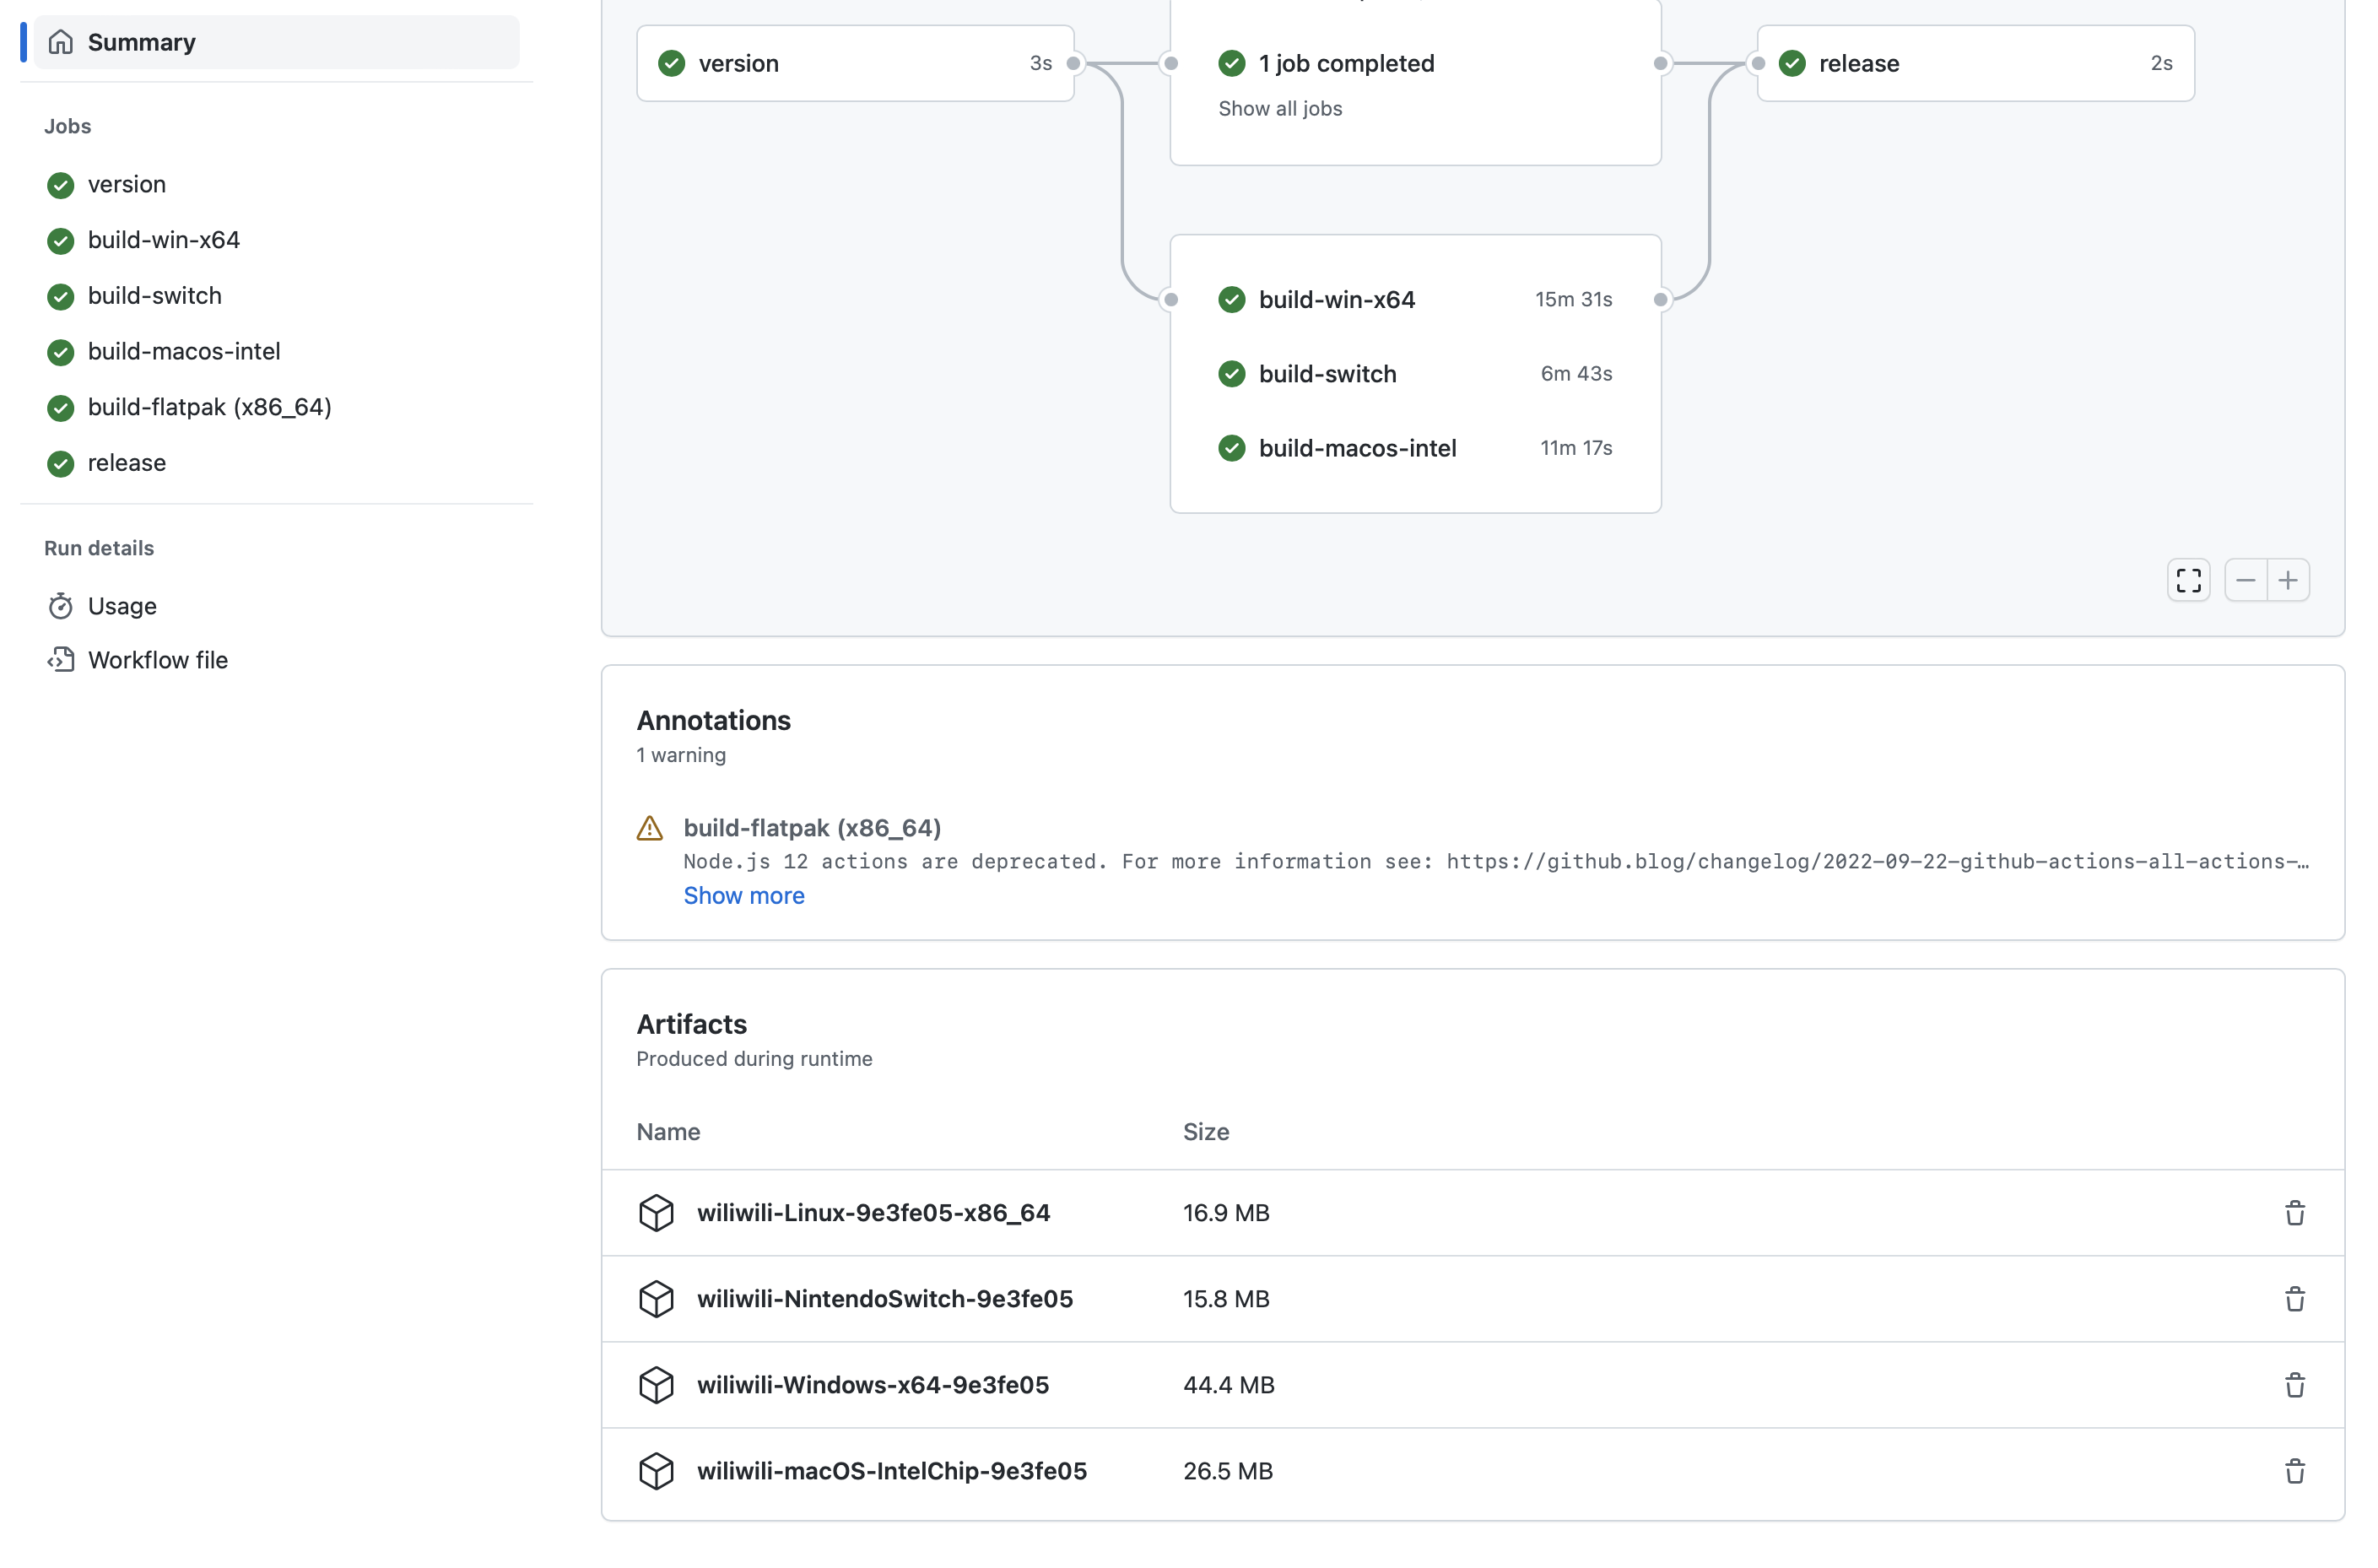This screenshot has height=1568, width=2378.
Task: Open build-win-x64 job in sidebar
Action: pos(163,240)
